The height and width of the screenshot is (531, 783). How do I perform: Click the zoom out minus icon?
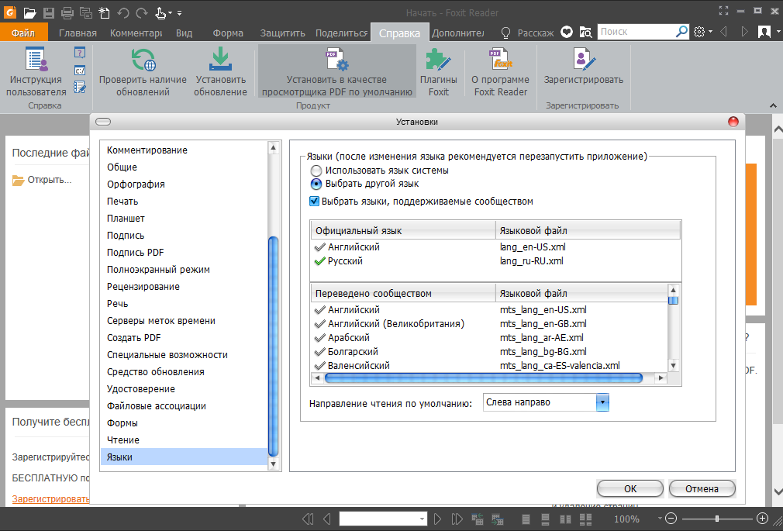(x=671, y=519)
